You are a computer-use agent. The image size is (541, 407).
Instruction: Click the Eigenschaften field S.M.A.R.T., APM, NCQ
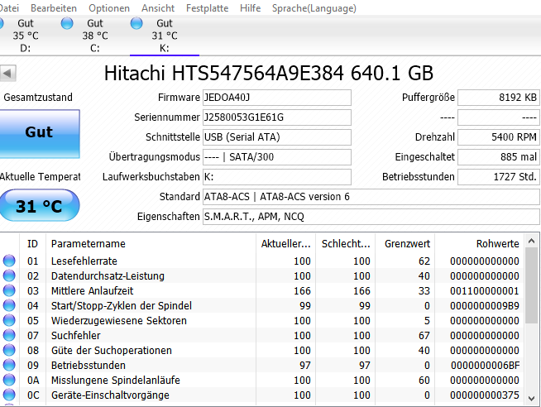point(371,217)
